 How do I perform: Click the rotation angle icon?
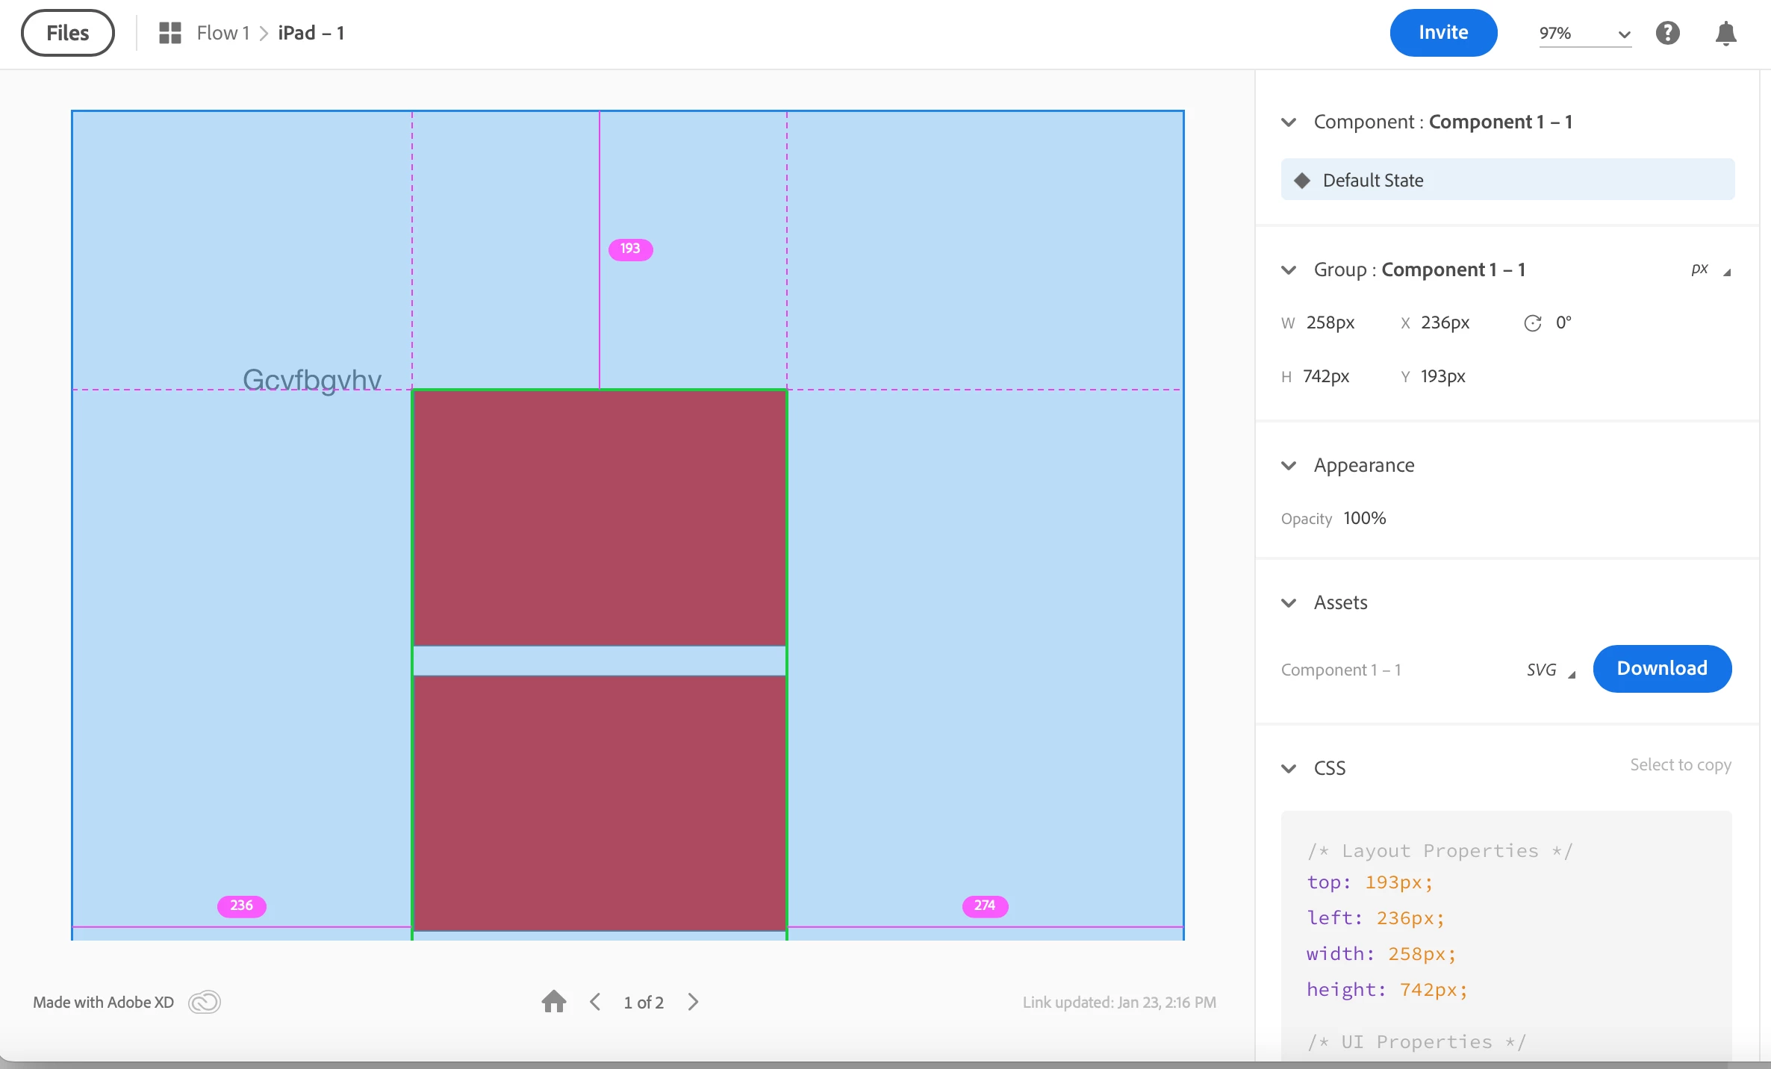pos(1532,322)
